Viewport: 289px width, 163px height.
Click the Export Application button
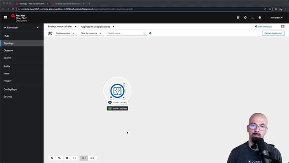(x=273, y=33)
